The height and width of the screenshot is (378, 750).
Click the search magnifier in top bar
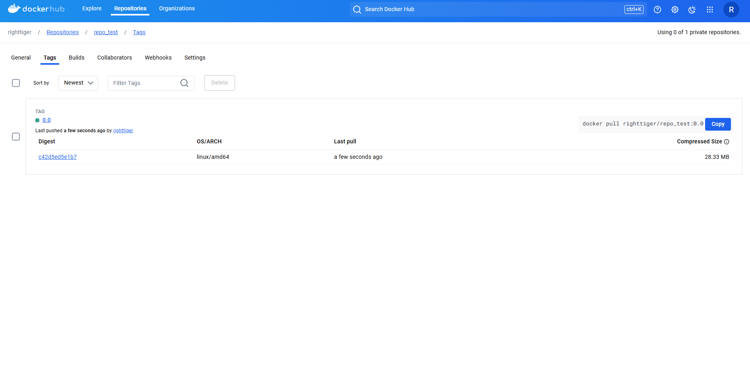click(x=357, y=10)
